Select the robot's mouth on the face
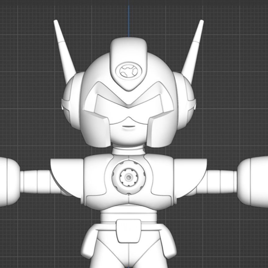This screenshot has height=268, width=268. (129, 127)
